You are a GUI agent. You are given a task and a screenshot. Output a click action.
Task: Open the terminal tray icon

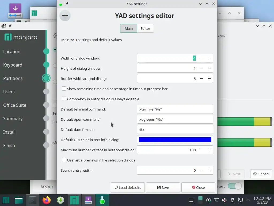pyautogui.click(x=216, y=200)
